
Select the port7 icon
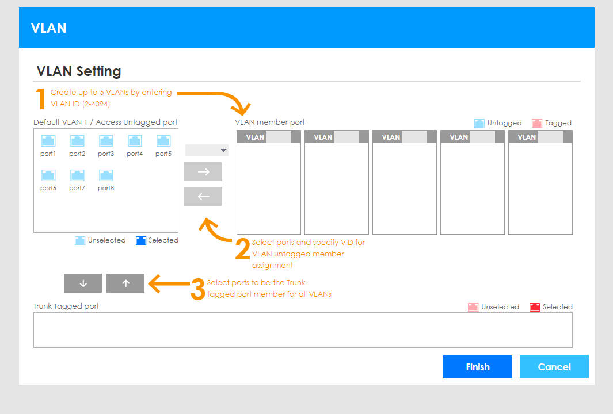(x=77, y=175)
